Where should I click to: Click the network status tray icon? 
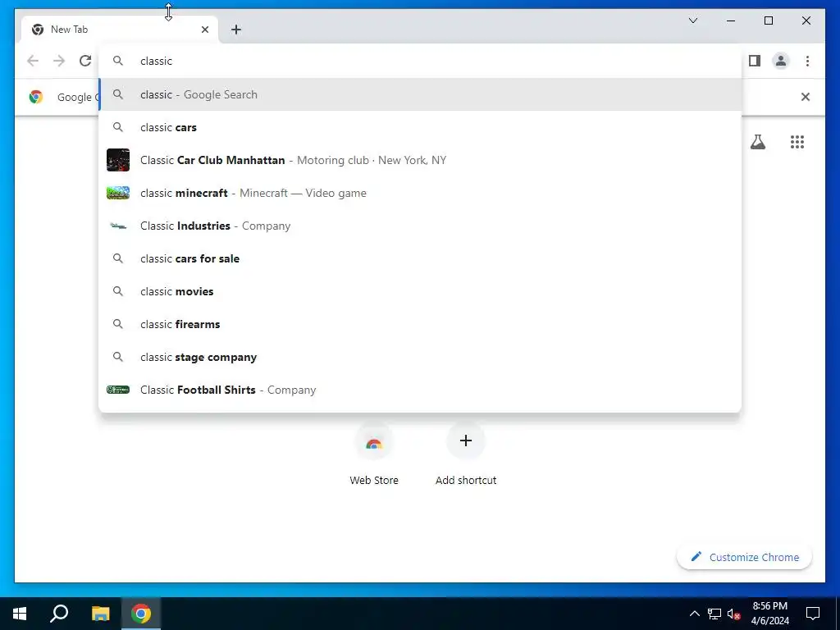click(714, 614)
